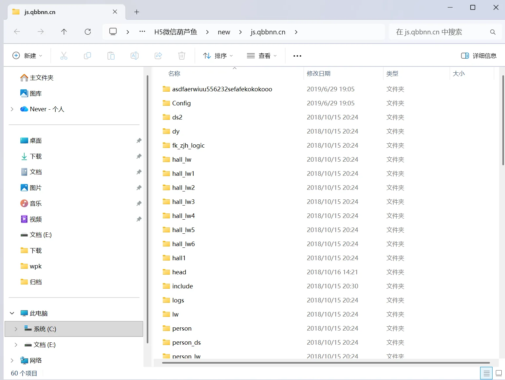Click the Rename icon in toolbar
Viewport: 505px width, 380px height.
point(135,56)
